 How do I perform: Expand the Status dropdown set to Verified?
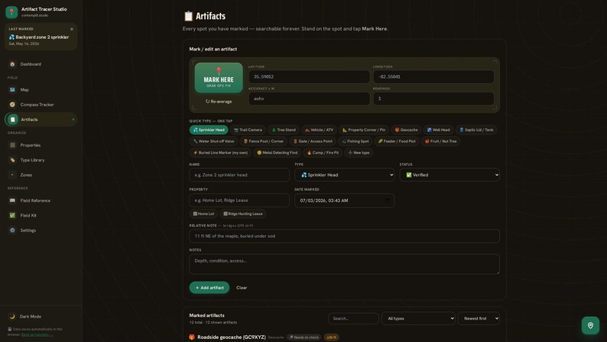click(x=450, y=175)
